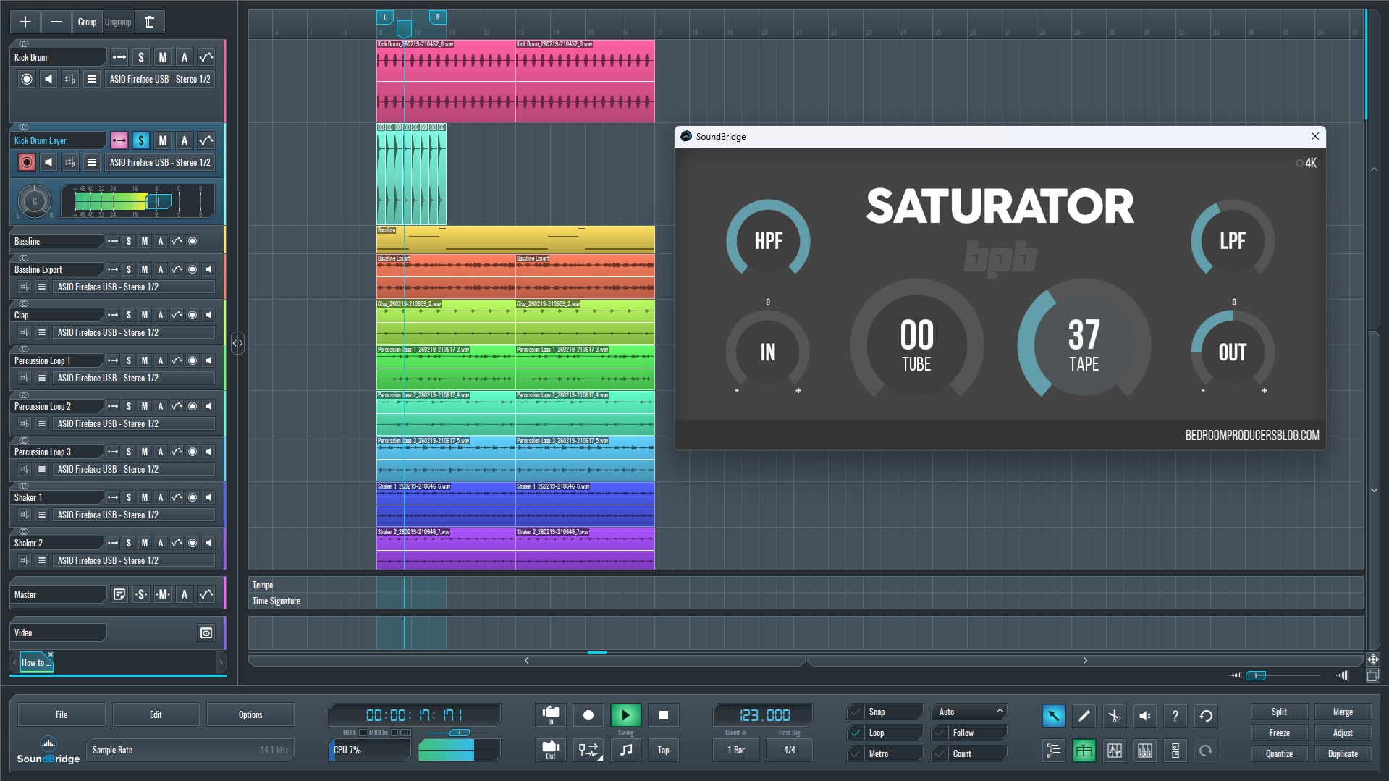Open the audio editor waveform view icon
Viewport: 1389px width, 781px height.
1115,751
